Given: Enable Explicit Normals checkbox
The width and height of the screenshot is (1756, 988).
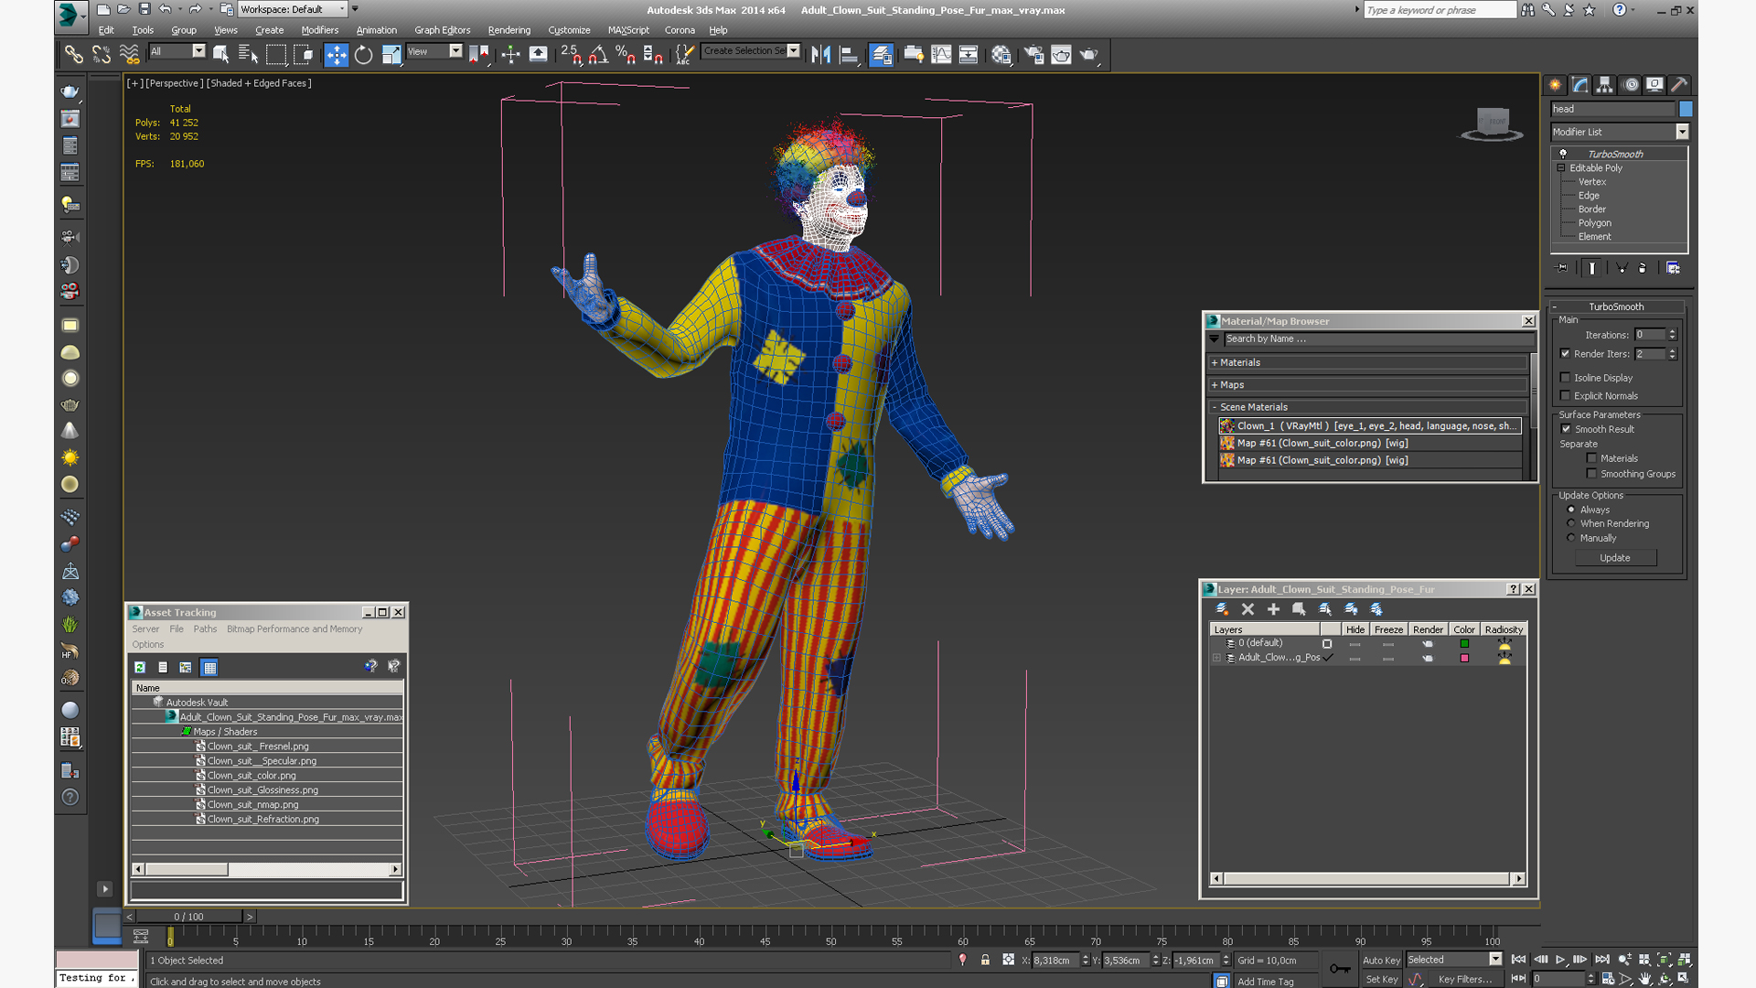Looking at the screenshot, I should point(1565,395).
